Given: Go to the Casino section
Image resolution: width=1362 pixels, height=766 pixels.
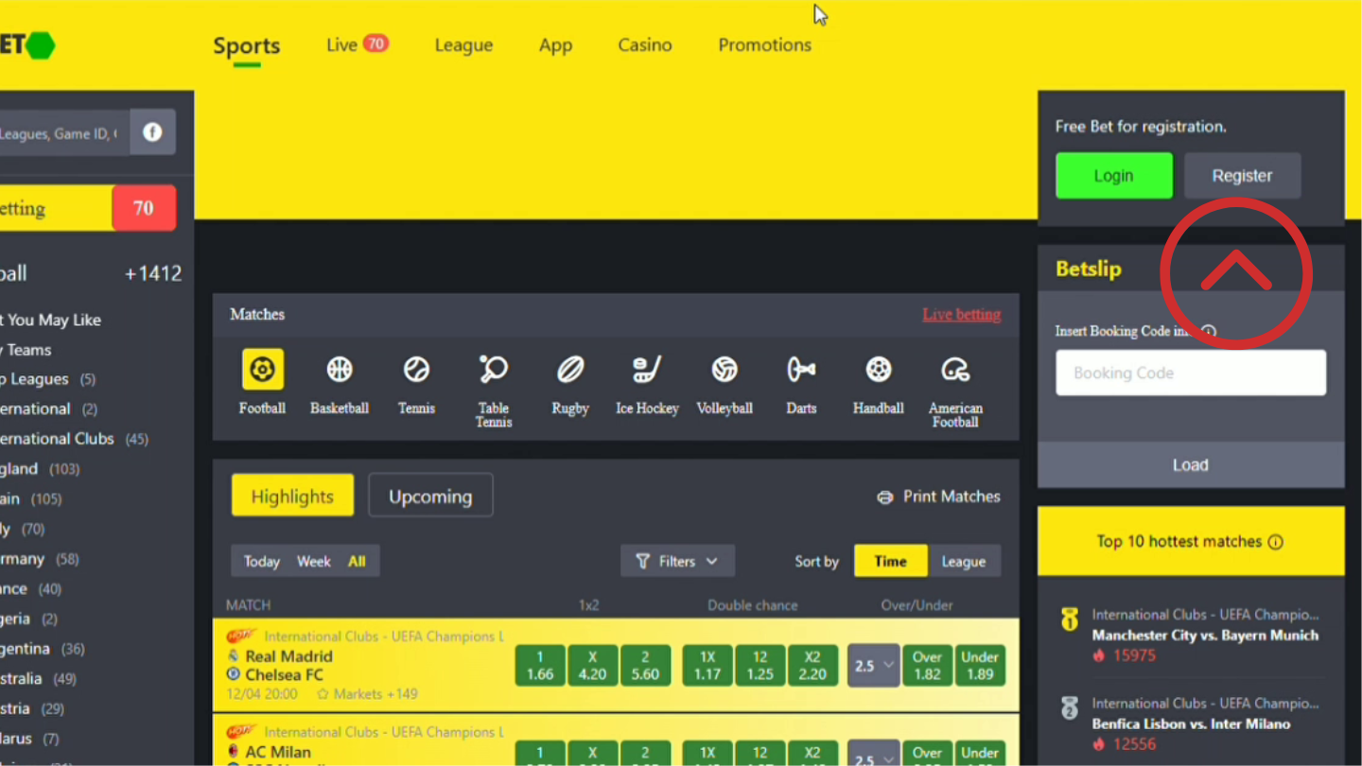Looking at the screenshot, I should click(645, 44).
